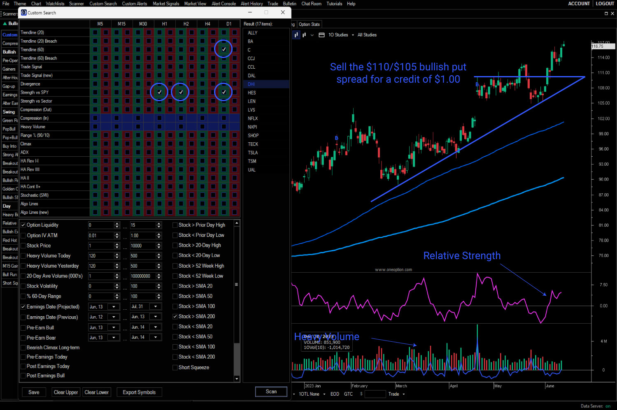Select NFLX in the results list
This screenshot has width=617, height=410.
(x=252, y=118)
